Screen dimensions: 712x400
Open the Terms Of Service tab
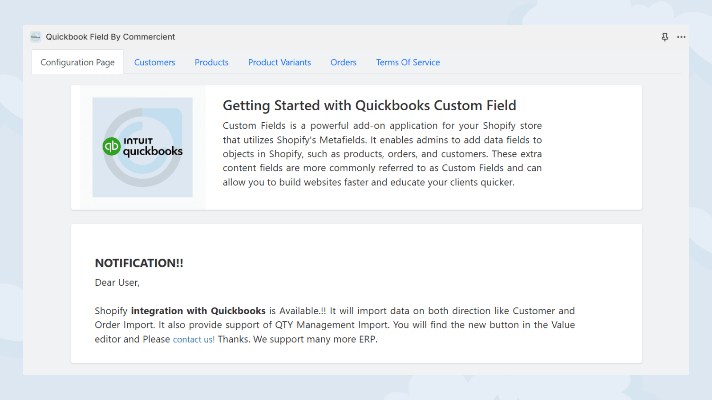coord(408,62)
